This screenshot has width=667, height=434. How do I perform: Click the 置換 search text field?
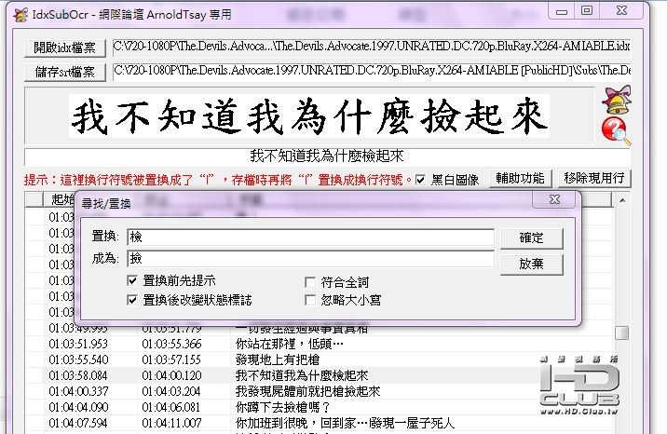click(x=310, y=237)
